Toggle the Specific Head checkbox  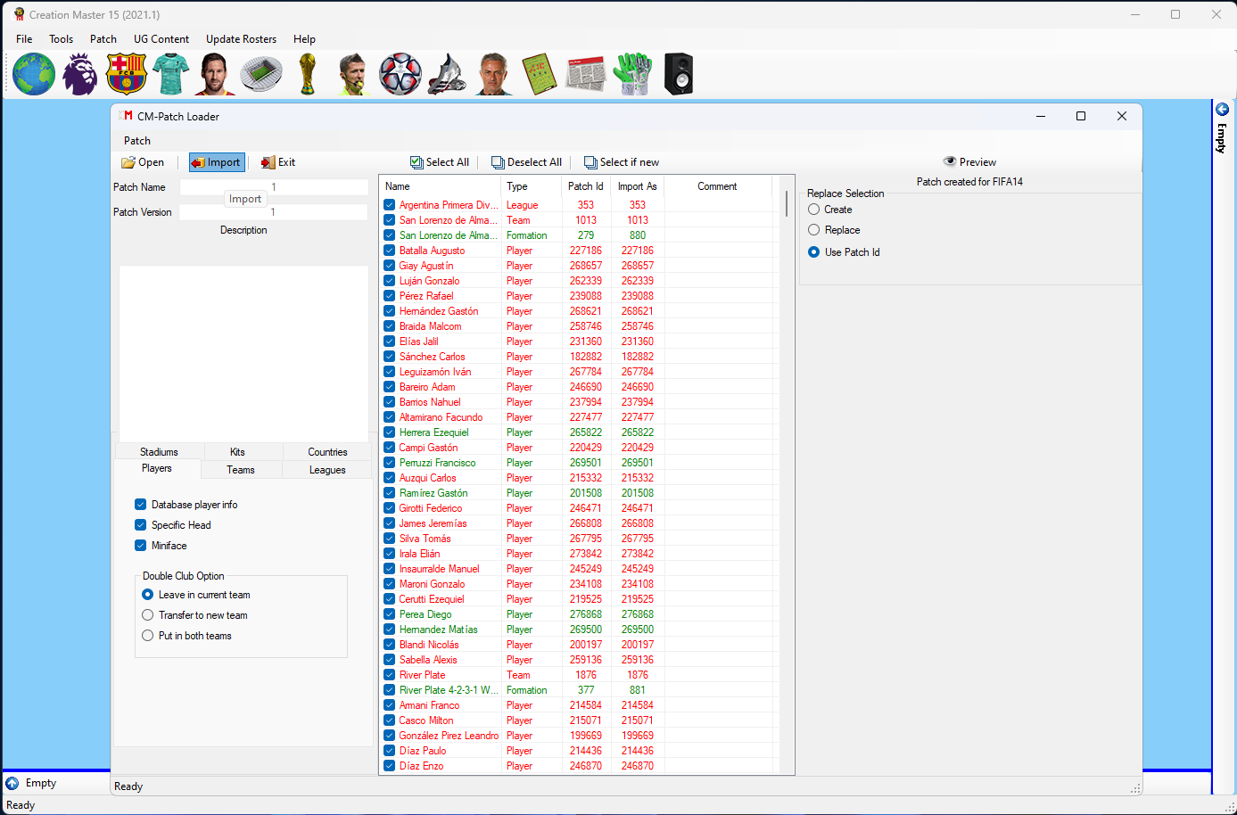tap(140, 525)
